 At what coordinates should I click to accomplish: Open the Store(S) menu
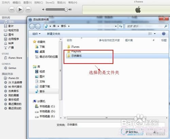click(50, 2)
